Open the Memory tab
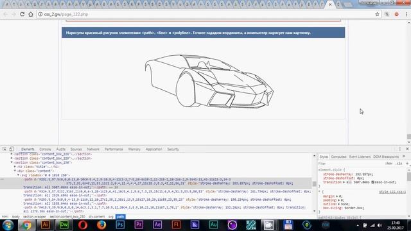Image resolution: width=411 pixels, height=231 pixels. [134, 149]
